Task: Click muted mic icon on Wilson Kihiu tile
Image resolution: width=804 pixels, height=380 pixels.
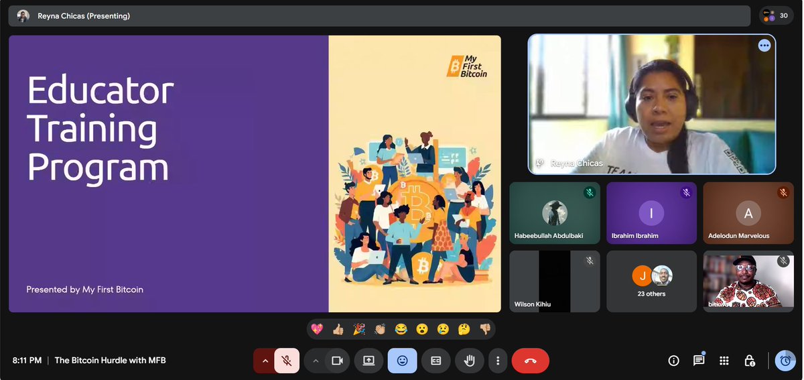Action: tap(590, 261)
